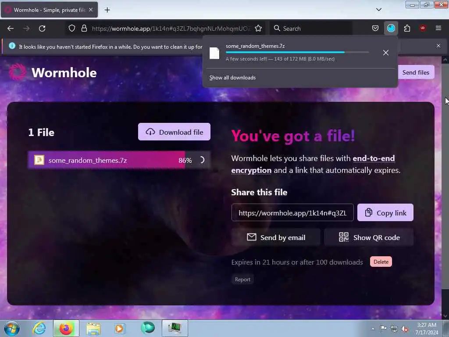Click the browser address bar URL
Screen dimensions: 449x337
point(171,29)
